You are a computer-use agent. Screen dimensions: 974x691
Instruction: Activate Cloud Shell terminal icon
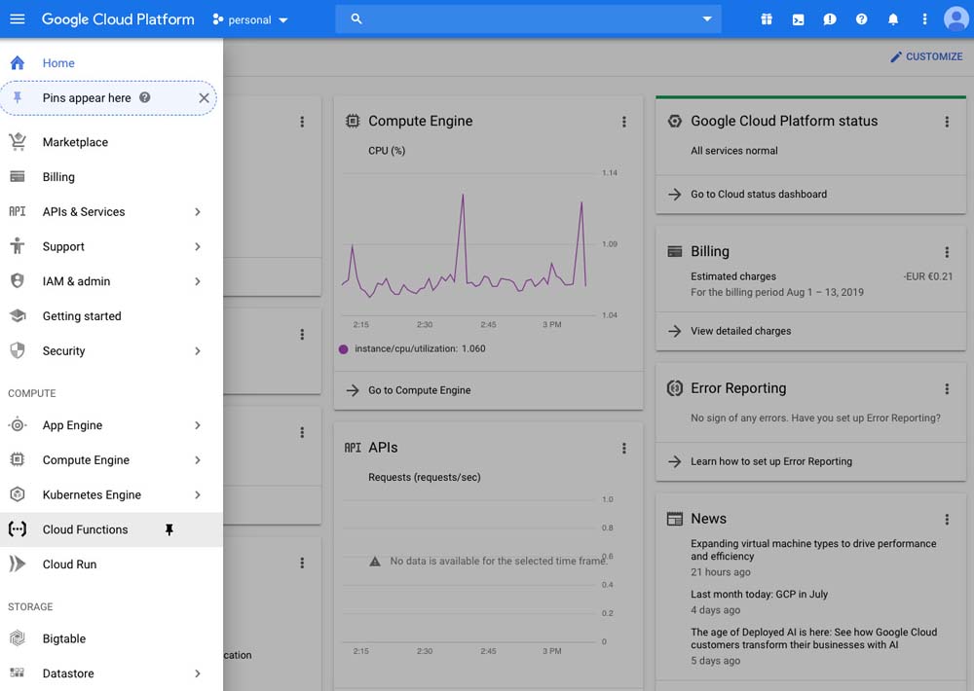click(x=798, y=19)
